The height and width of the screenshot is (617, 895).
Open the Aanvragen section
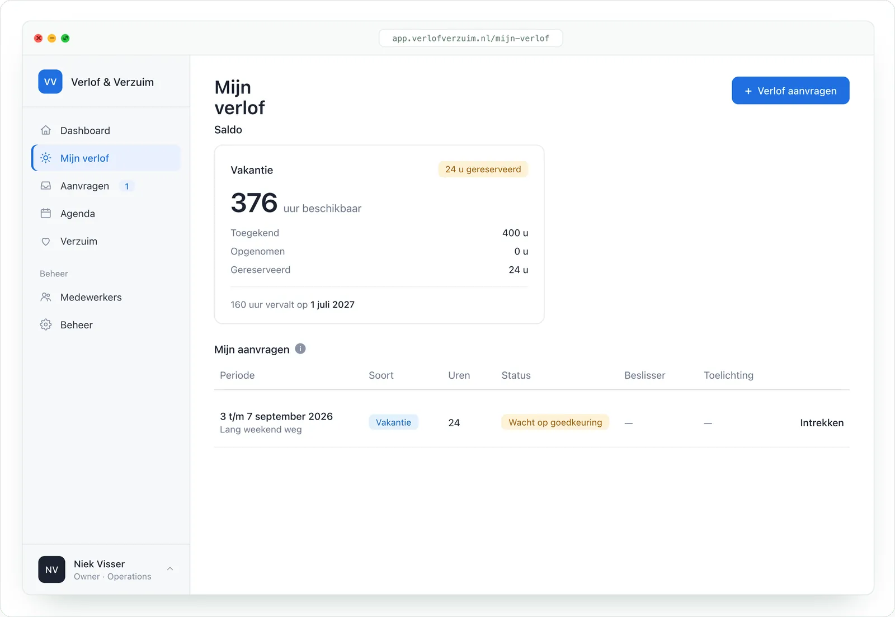click(106, 186)
